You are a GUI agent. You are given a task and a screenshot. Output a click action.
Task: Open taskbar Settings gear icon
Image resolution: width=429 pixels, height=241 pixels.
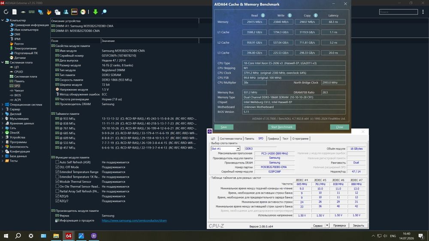tap(31, 236)
